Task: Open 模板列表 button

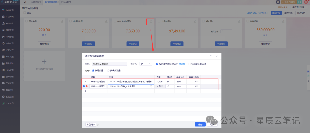Action: 301,13
